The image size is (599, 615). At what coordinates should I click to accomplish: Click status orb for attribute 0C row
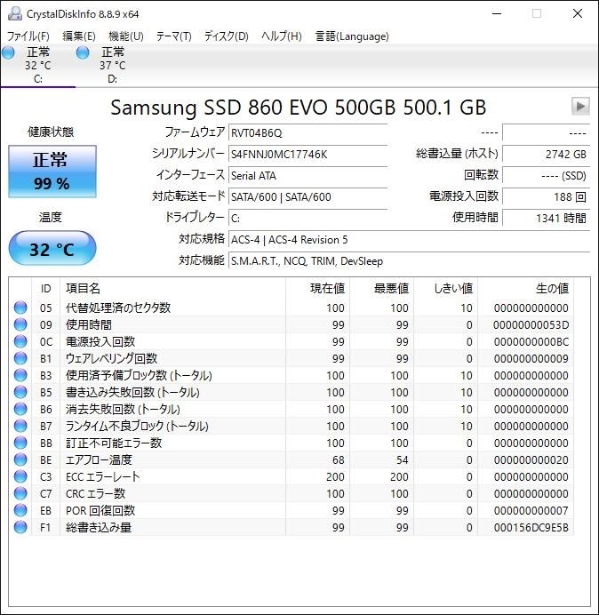[x=20, y=341]
